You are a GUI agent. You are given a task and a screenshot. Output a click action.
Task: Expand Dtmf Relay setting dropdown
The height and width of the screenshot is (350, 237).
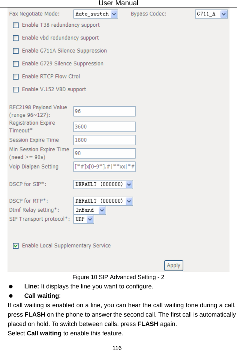90,210
